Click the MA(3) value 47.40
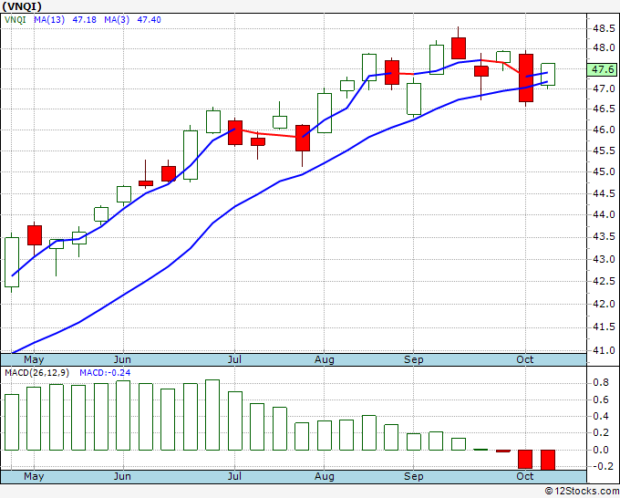620x498 pixels. coord(149,20)
